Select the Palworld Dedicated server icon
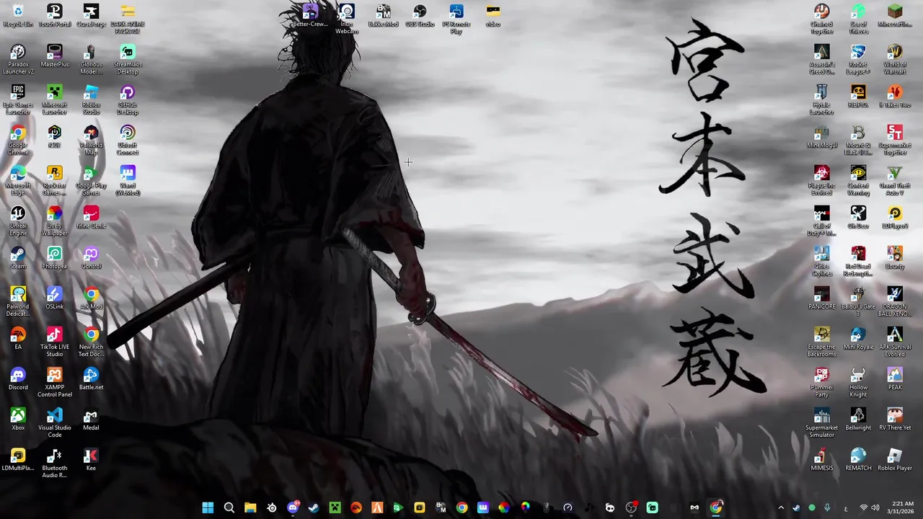Screen dimensions: 923x519 click(18, 301)
